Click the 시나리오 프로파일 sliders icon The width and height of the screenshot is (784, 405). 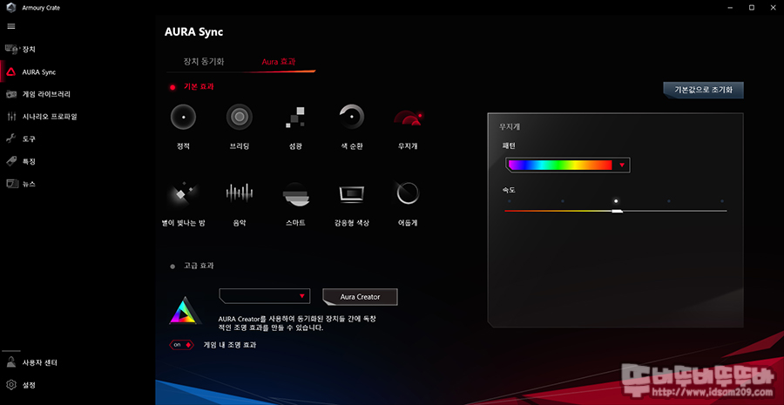coord(11,117)
